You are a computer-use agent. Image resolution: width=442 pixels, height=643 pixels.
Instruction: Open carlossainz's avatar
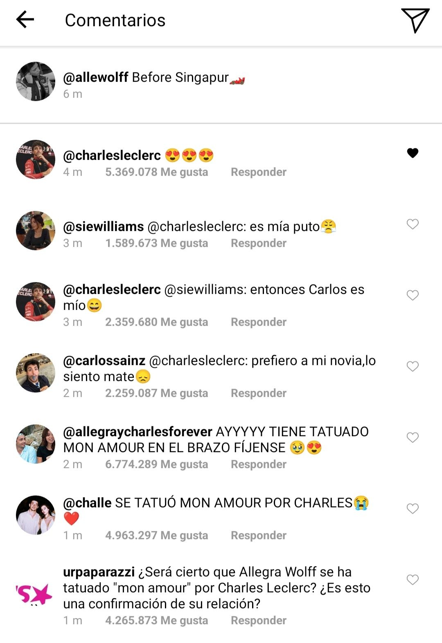click(36, 373)
